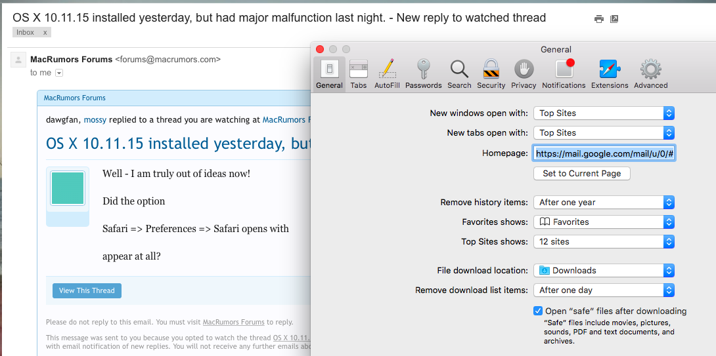This screenshot has width=716, height=356.
Task: Expand the 'to me' recipient details arrow
Action: (x=59, y=73)
